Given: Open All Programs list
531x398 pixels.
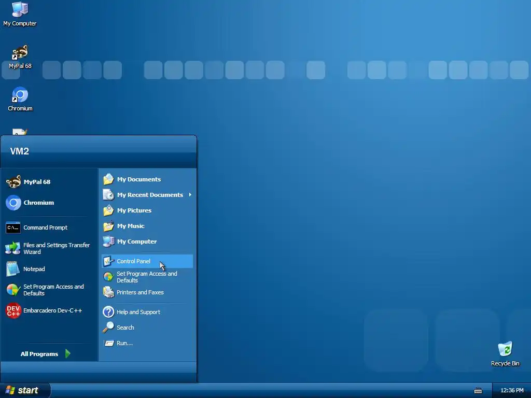Looking at the screenshot, I should 46,353.
